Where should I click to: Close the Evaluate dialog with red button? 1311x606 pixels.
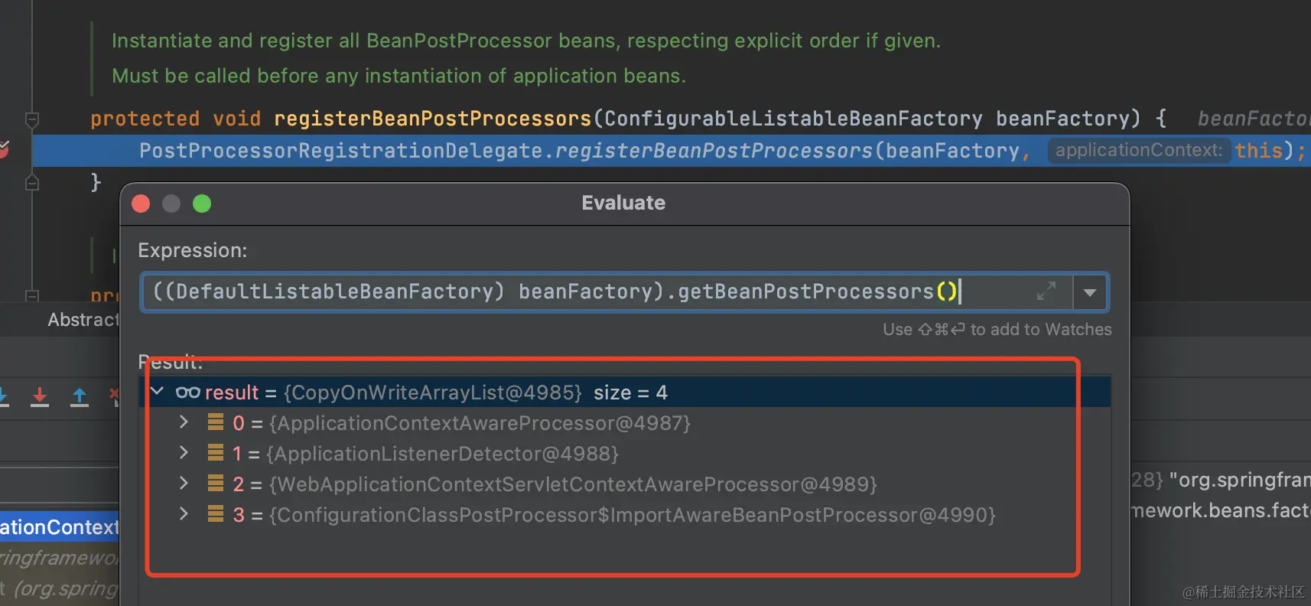(141, 204)
